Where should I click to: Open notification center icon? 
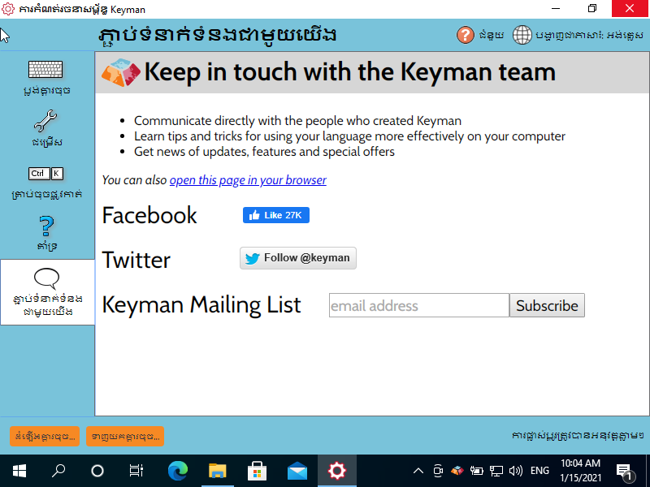pyautogui.click(x=625, y=472)
